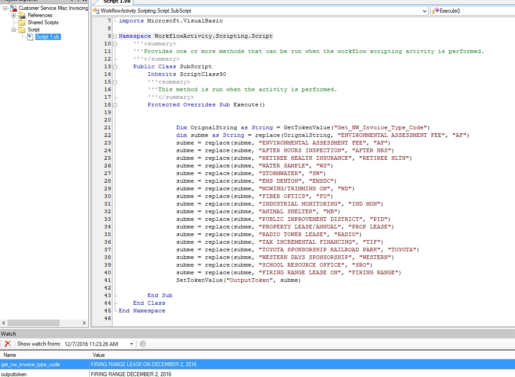The width and height of the screenshot is (515, 377).
Task: Click the Project Explorer scroll left arrow
Action: pos(4,323)
